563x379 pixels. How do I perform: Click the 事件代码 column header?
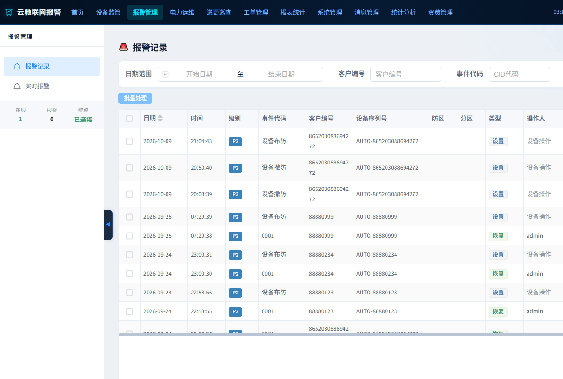click(x=274, y=118)
